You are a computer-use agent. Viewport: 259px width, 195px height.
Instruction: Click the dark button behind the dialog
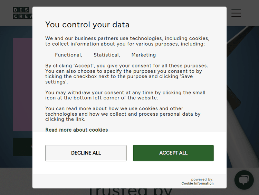pyautogui.click(x=23, y=147)
